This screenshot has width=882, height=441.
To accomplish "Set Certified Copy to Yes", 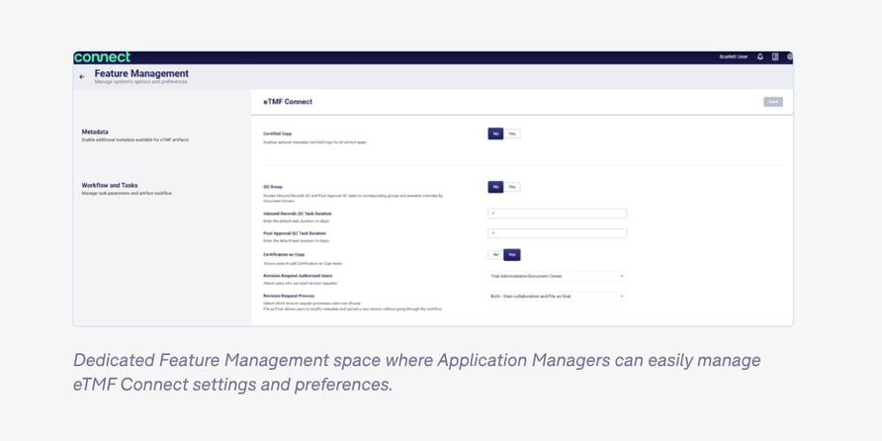I will [512, 133].
